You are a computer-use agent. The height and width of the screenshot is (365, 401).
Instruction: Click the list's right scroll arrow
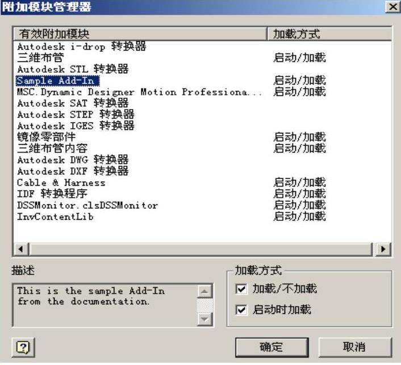pyautogui.click(x=383, y=249)
